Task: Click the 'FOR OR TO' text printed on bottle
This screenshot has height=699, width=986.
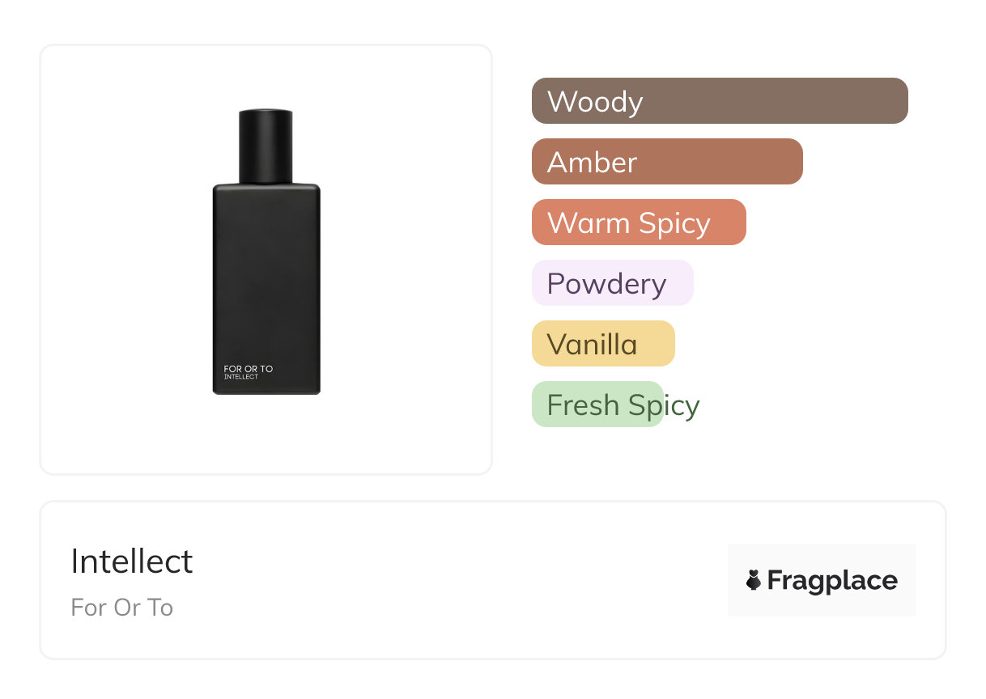Action: click(249, 369)
